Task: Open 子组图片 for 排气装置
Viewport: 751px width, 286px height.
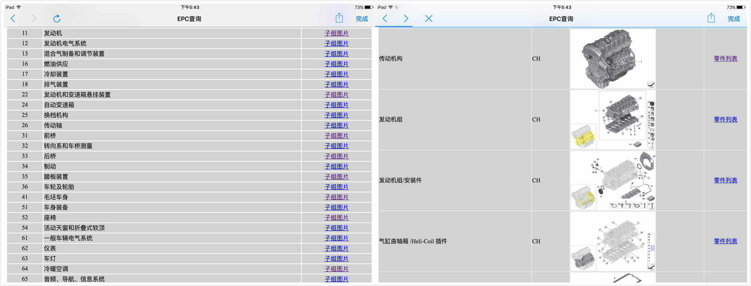Action: coord(337,85)
